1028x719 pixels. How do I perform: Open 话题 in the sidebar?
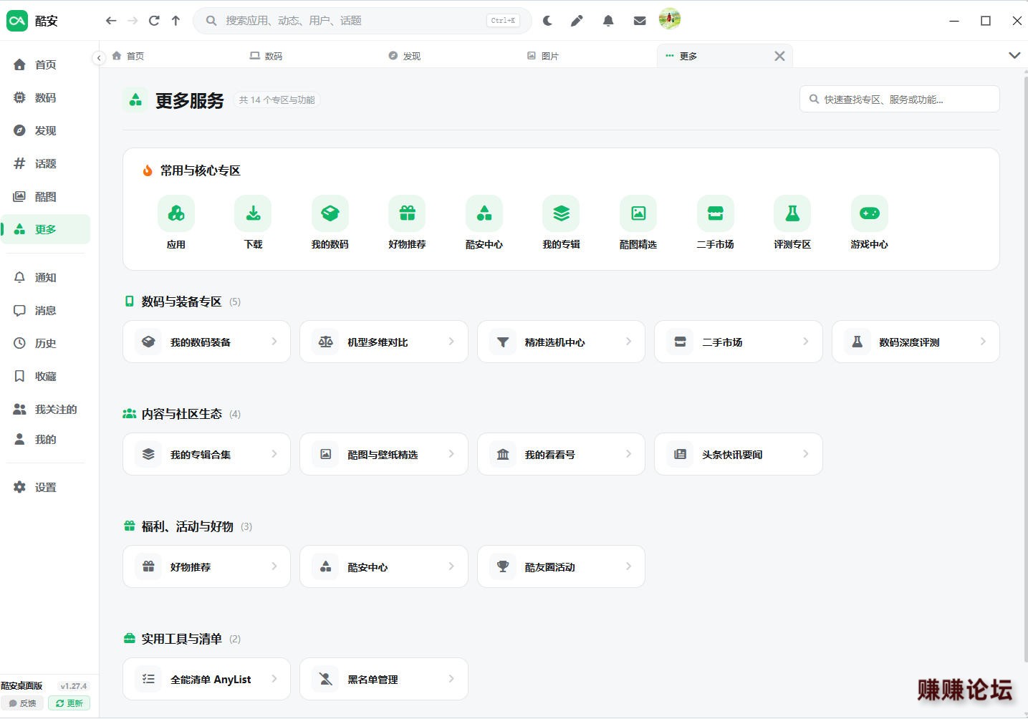point(46,163)
